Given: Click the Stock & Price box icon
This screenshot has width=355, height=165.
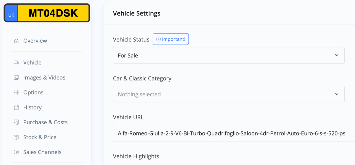Looking at the screenshot, I should click(x=16, y=137).
